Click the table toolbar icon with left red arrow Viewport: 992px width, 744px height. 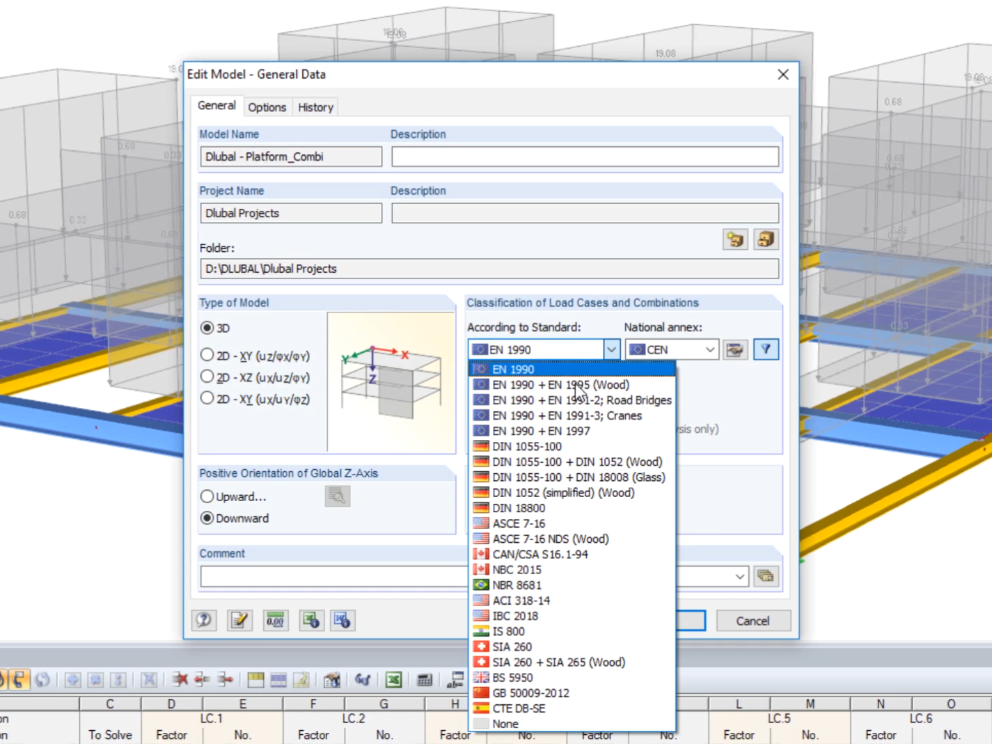coord(202,679)
